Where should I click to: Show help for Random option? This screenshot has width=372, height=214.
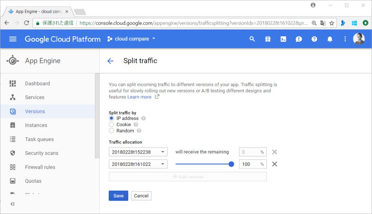[x=139, y=130]
